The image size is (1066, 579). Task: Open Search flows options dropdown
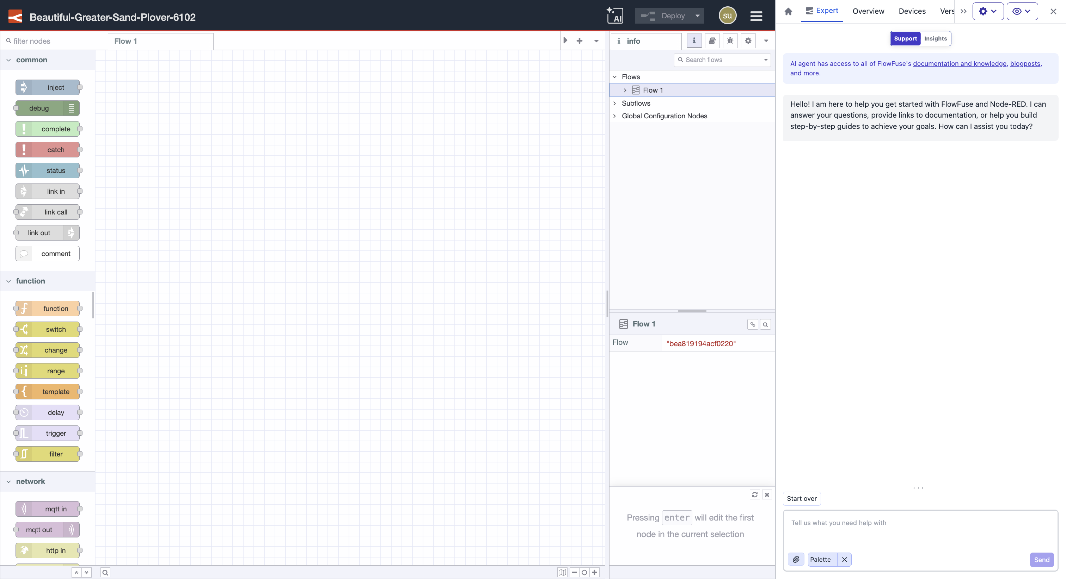point(766,60)
